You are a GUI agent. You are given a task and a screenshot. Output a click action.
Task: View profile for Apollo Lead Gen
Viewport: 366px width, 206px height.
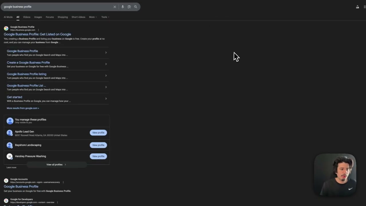[x=98, y=133]
